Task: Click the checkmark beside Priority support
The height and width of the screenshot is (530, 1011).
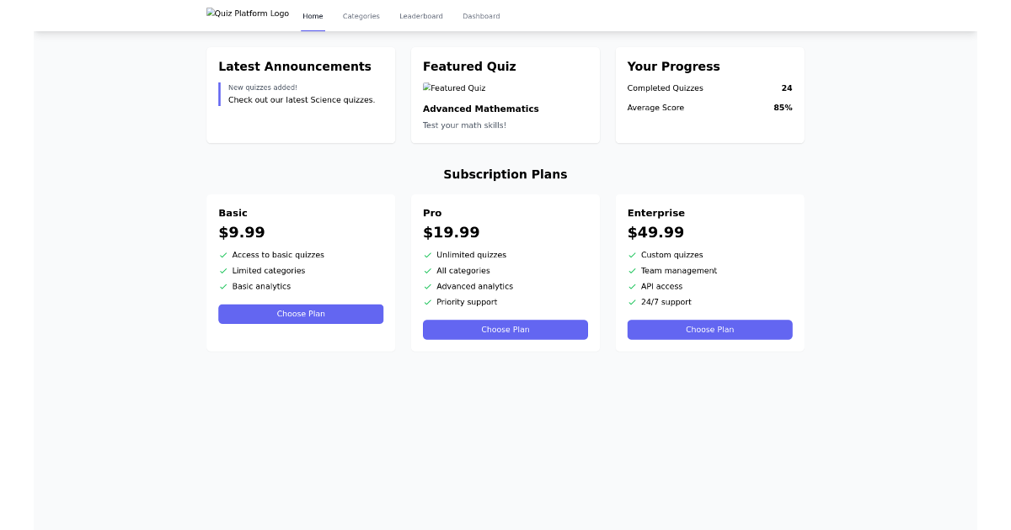Action: coord(428,302)
